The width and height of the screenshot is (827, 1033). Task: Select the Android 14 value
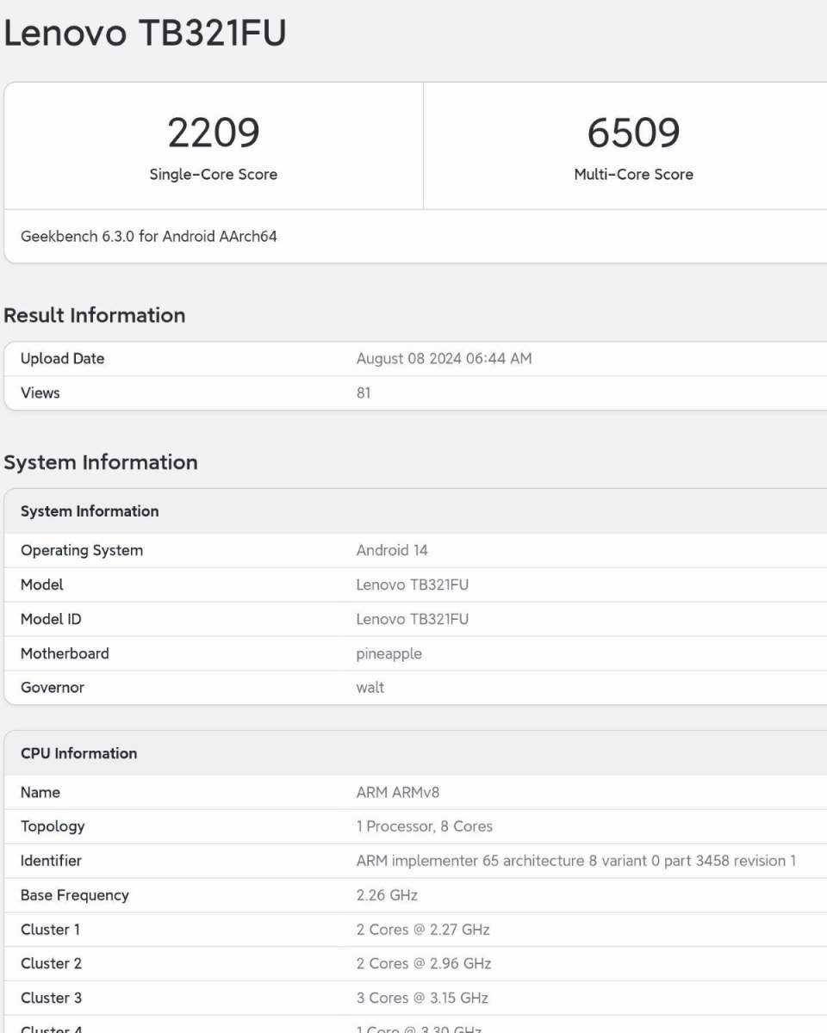coord(392,550)
